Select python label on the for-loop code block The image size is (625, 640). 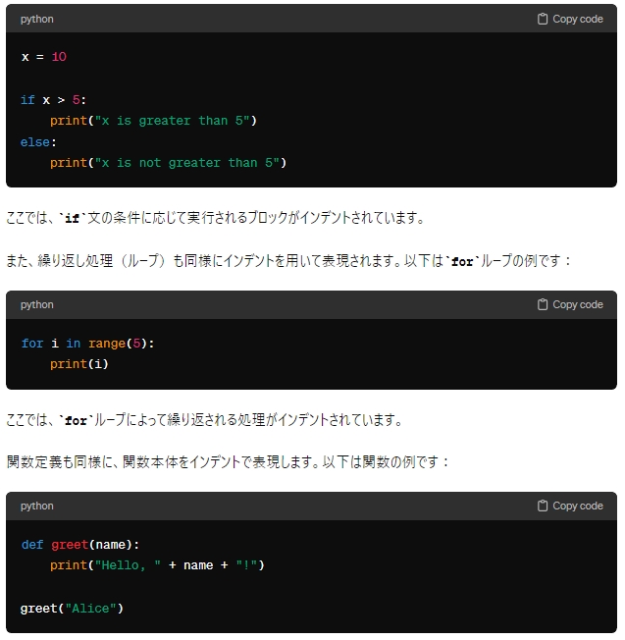pos(36,305)
